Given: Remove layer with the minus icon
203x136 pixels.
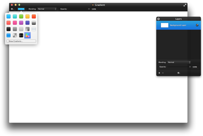Looking at the screenshot, I should (x=163, y=73).
